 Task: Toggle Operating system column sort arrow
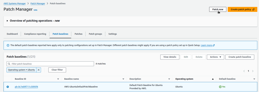click(213, 79)
